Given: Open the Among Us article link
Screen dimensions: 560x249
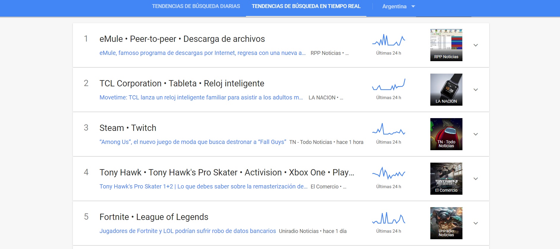Looking at the screenshot, I should (x=193, y=142).
